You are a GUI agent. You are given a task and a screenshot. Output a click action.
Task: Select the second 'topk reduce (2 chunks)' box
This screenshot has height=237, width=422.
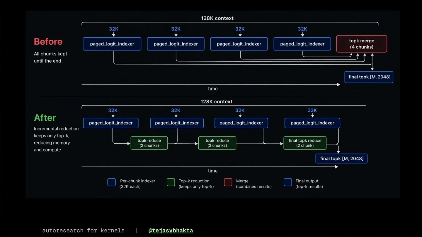click(x=217, y=143)
